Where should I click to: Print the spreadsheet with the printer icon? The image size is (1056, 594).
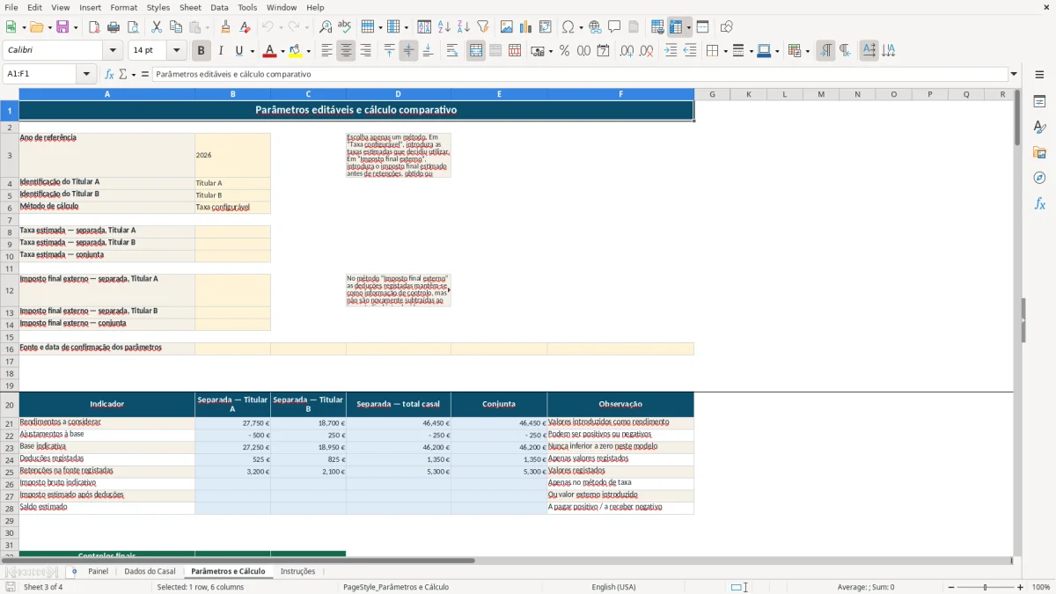pyautogui.click(x=114, y=27)
